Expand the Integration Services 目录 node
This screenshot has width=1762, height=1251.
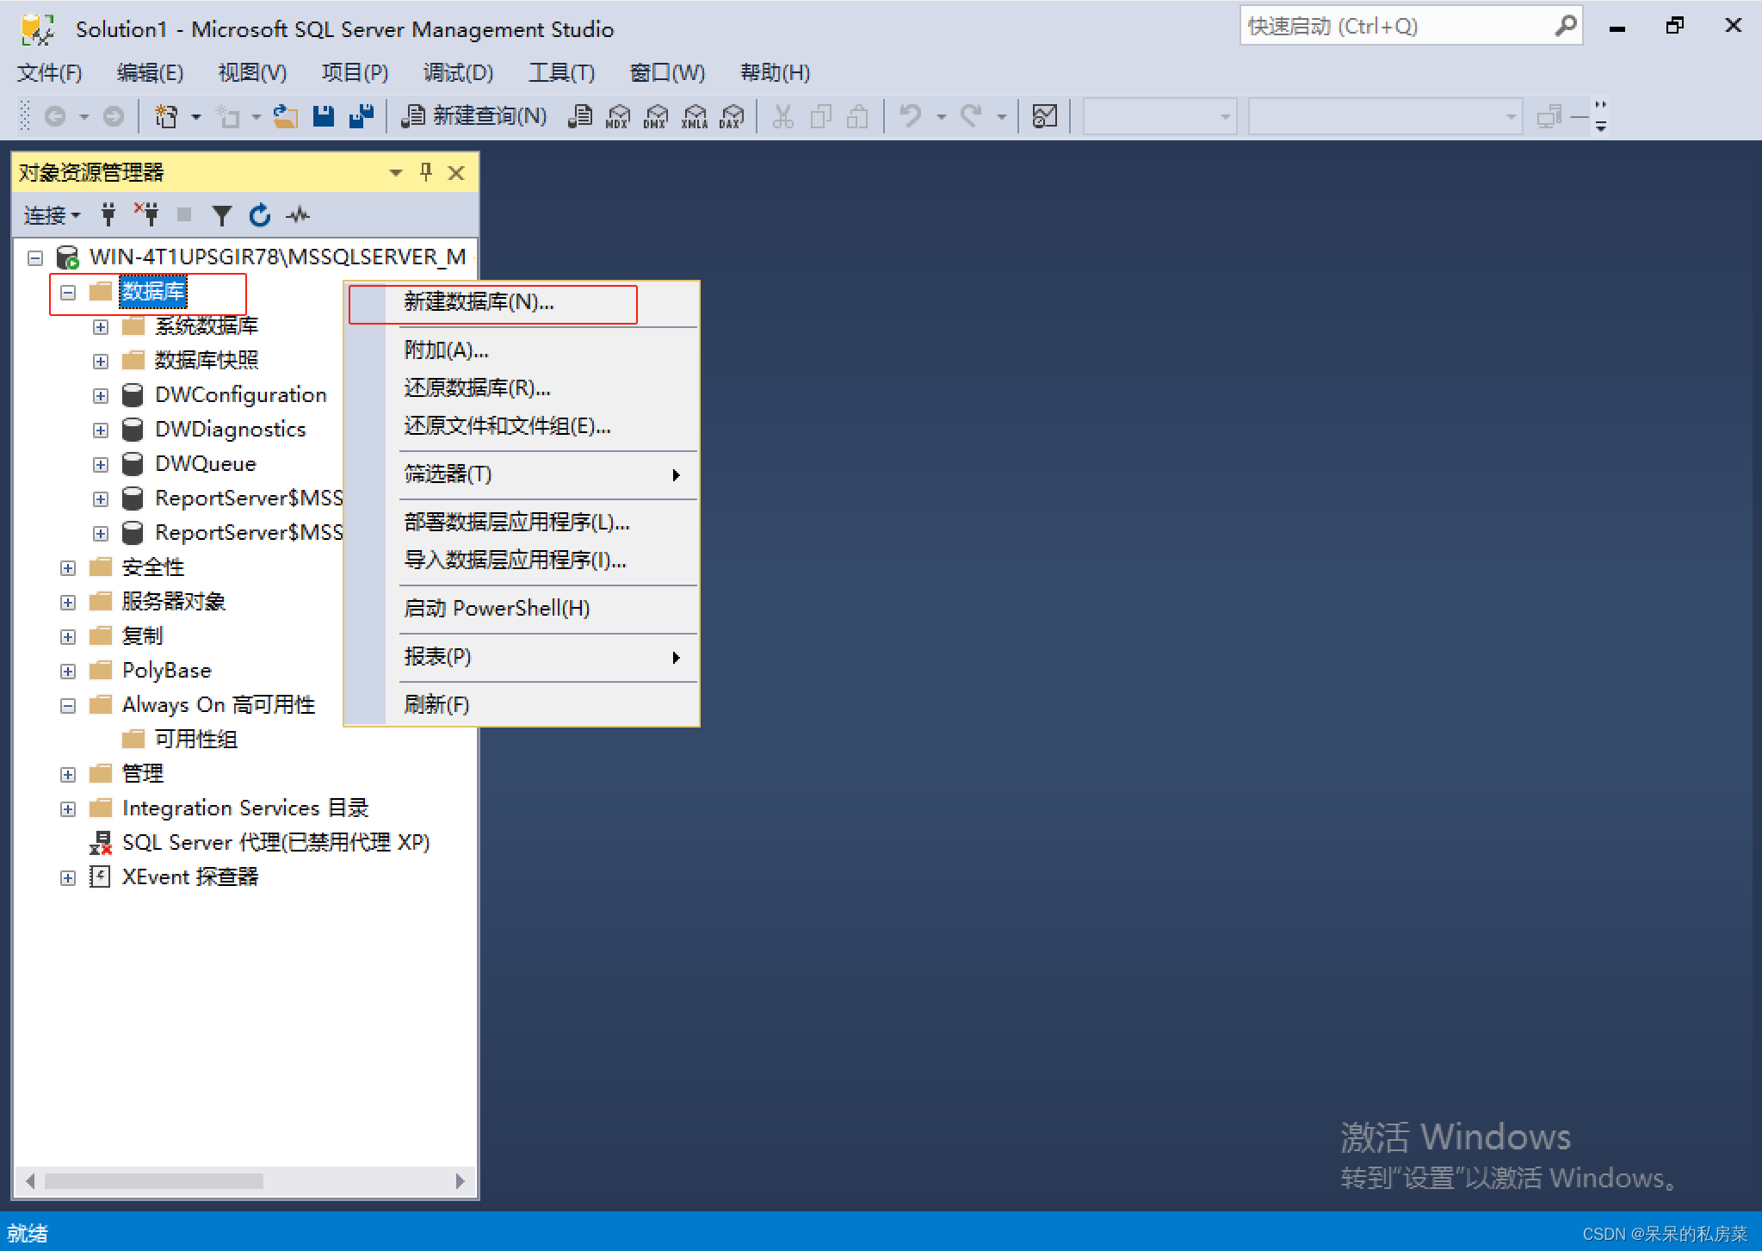click(68, 809)
